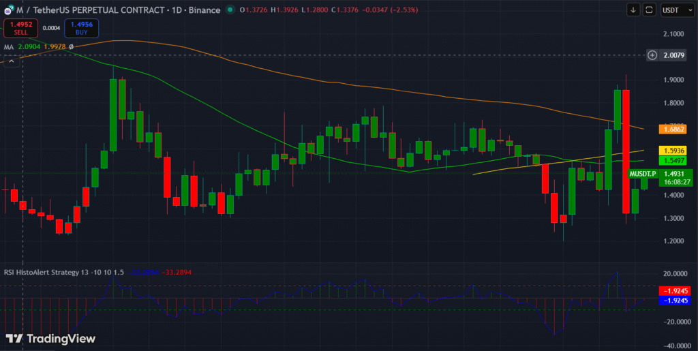
Task: Click the yellow 1.5936 price label
Action: [x=672, y=151]
